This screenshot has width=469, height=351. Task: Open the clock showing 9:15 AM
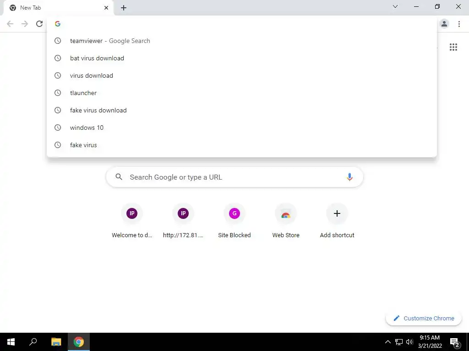(430, 342)
